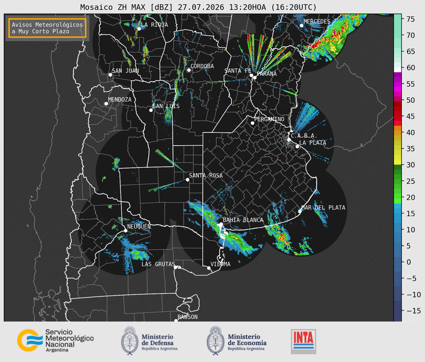Click the INTA logo
This screenshot has width=425, height=362.
(x=303, y=341)
